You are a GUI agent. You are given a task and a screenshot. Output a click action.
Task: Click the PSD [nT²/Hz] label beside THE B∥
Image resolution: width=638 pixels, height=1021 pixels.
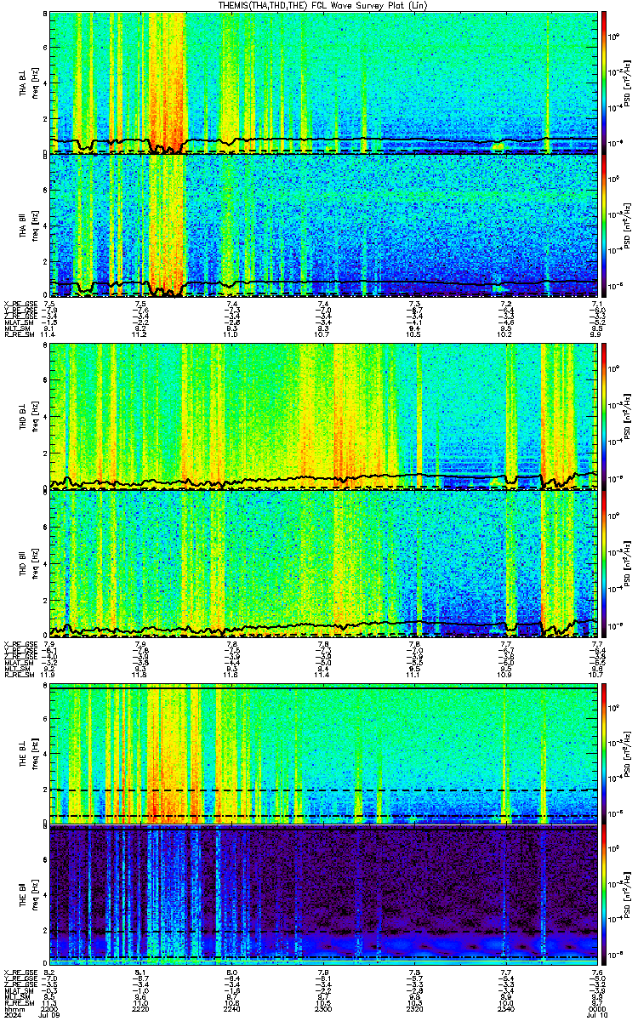click(625, 897)
